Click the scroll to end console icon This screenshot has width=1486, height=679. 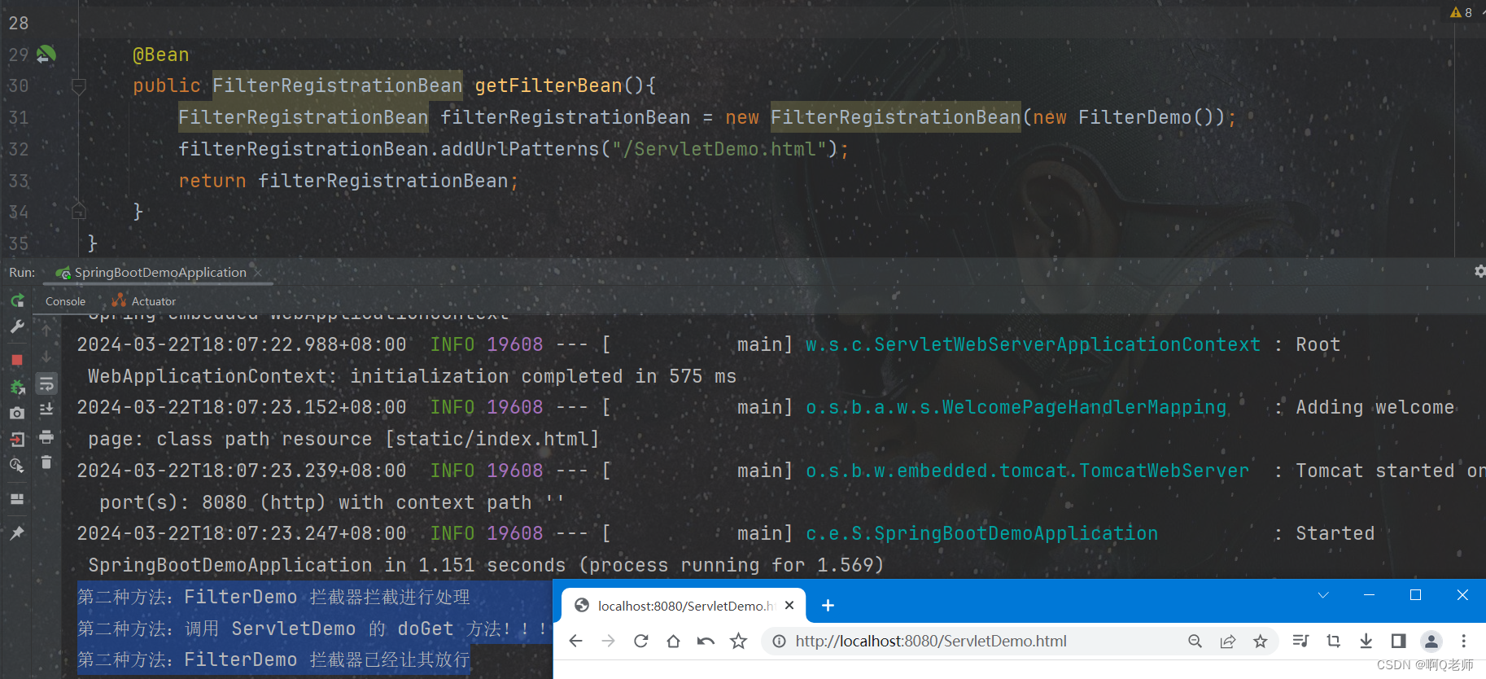(46, 410)
